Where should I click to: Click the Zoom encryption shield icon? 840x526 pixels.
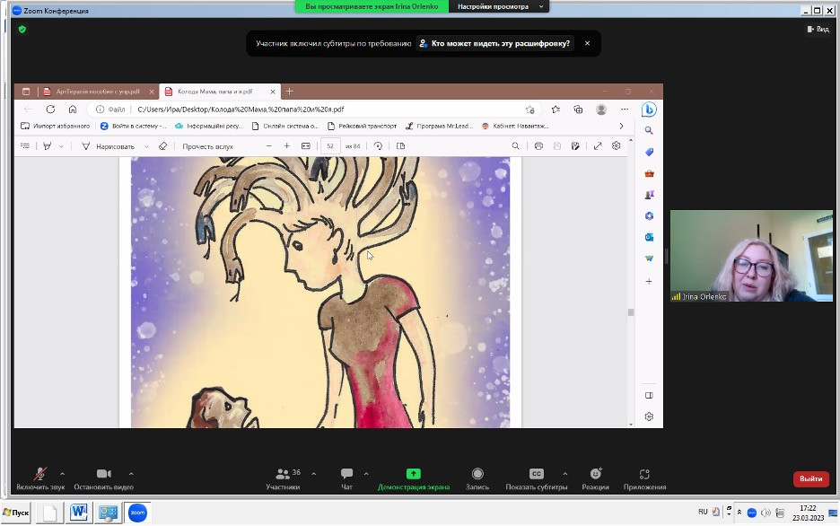point(22,29)
